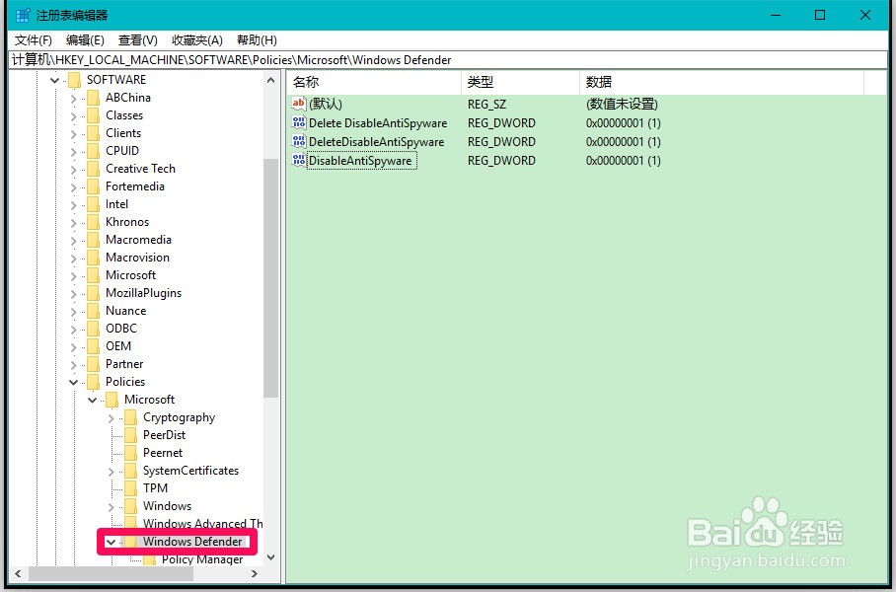Expand the Intel key
Image resolution: width=896 pixels, height=592 pixels.
pyautogui.click(x=74, y=204)
